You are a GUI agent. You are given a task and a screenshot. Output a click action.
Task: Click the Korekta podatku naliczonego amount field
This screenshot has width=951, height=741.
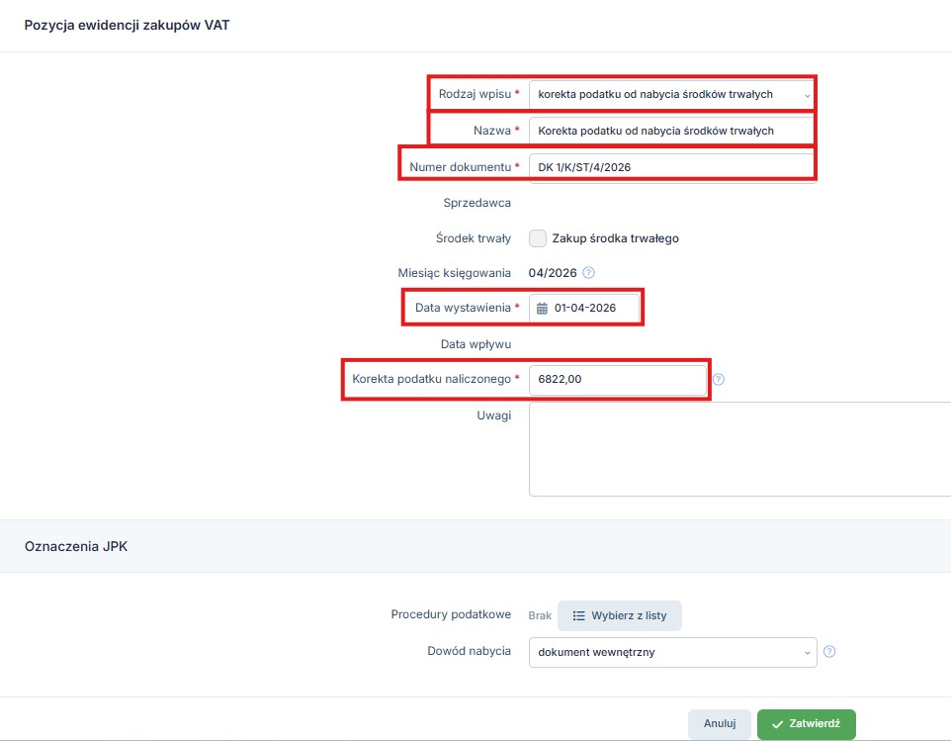617,379
